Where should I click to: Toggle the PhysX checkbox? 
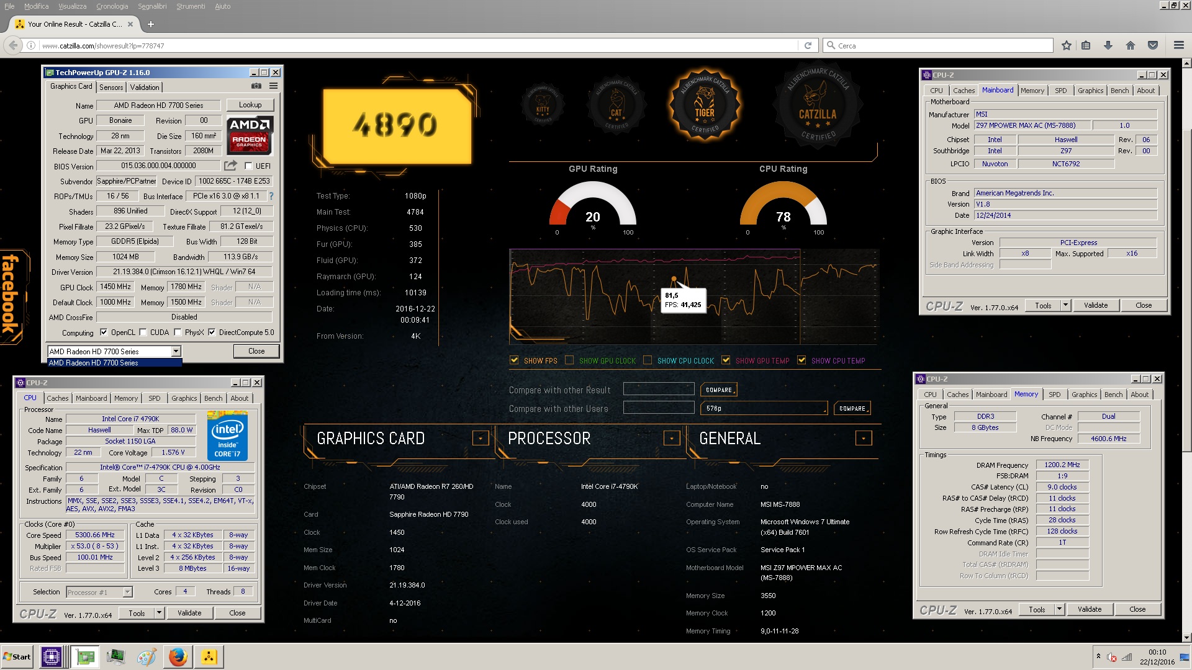[178, 332]
